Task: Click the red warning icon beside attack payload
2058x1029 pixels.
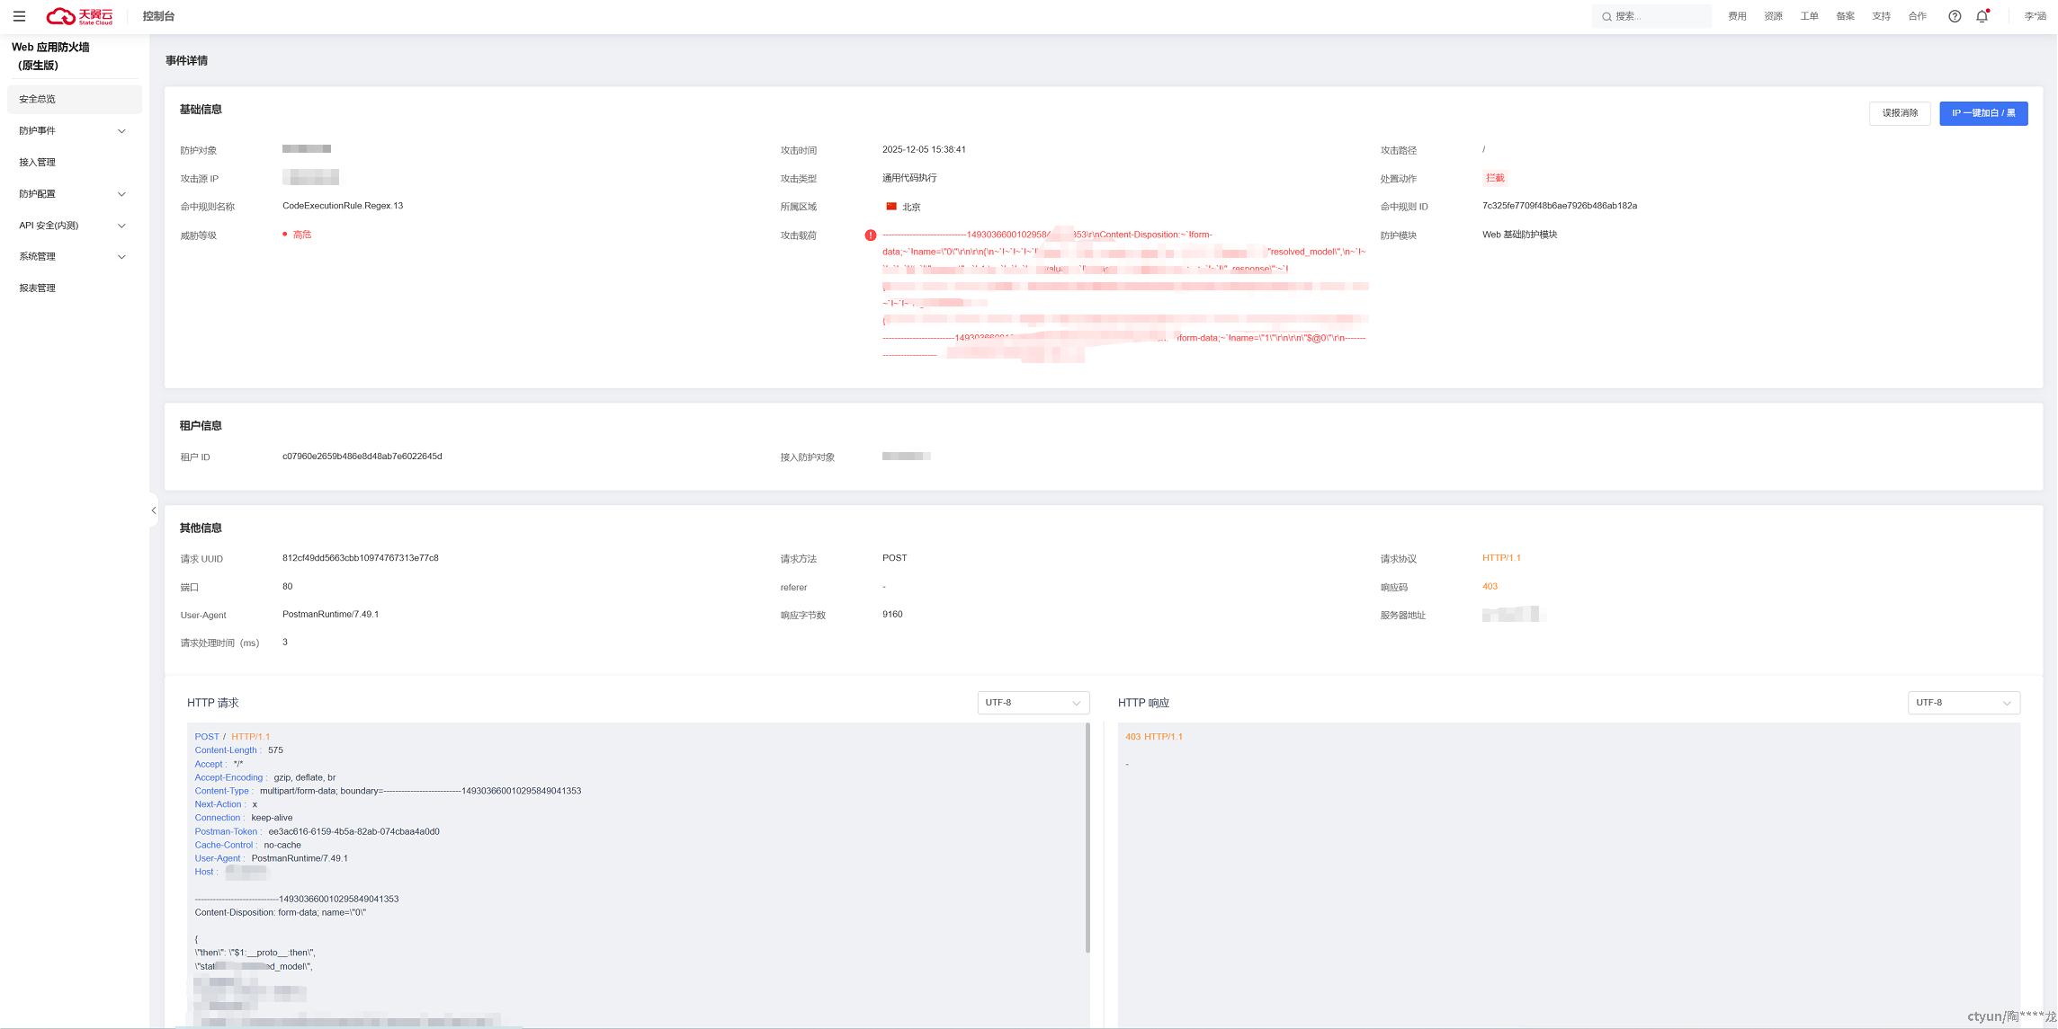Action: [870, 235]
